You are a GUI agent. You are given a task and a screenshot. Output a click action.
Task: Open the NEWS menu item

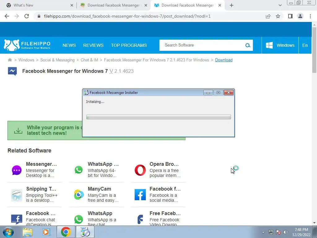pos(69,45)
